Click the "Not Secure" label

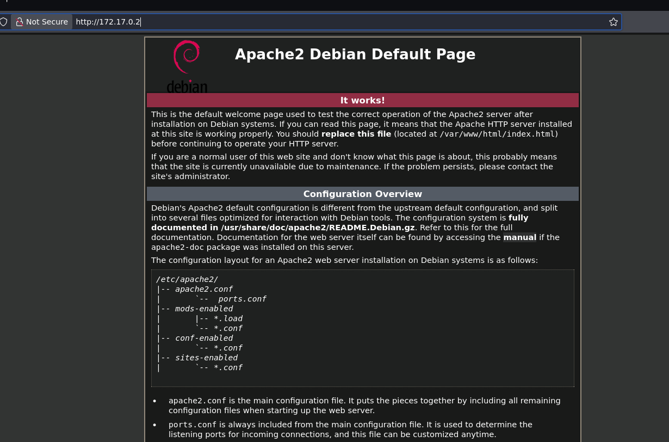pyautogui.click(x=47, y=22)
